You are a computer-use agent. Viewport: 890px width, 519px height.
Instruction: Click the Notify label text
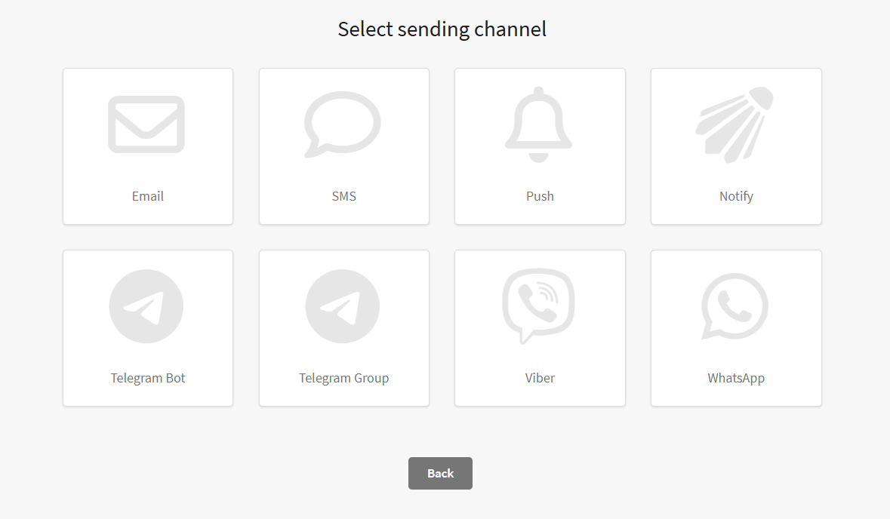coord(736,197)
